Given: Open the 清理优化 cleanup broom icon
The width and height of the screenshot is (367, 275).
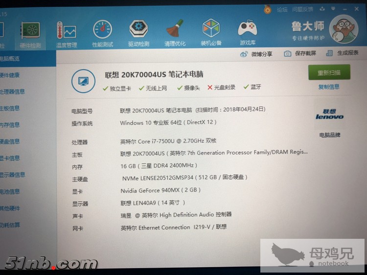Looking at the screenshot, I should pos(175,33).
